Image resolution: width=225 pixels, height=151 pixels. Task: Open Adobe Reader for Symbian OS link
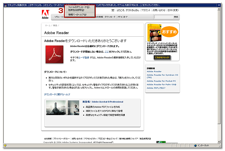[162, 76]
